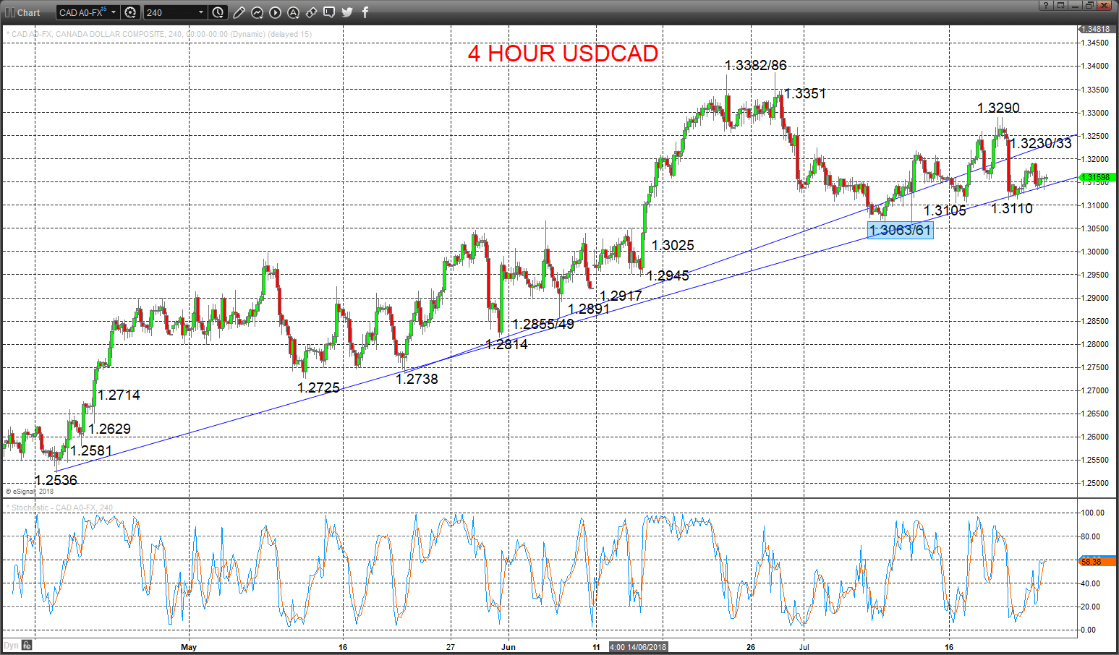This screenshot has height=655, width=1119.
Task: Click the 1.33000 price axis label
Action: 1095,113
